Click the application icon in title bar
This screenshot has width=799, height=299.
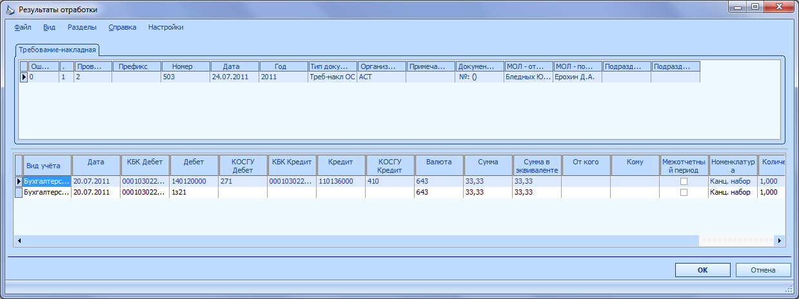10,10
